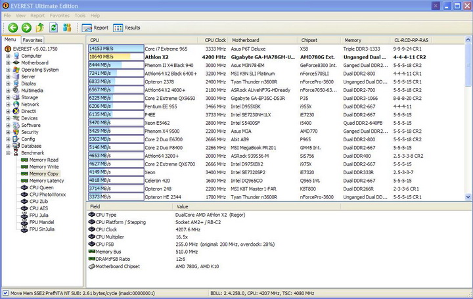
Task: Click the results list scroll up arrow
Action: 468,40
